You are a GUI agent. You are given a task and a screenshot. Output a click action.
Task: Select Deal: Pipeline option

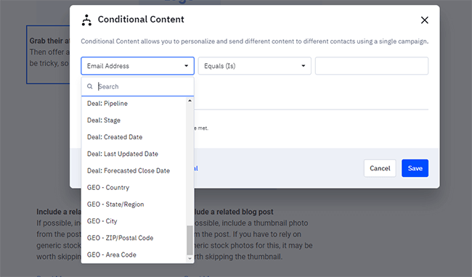coord(134,104)
